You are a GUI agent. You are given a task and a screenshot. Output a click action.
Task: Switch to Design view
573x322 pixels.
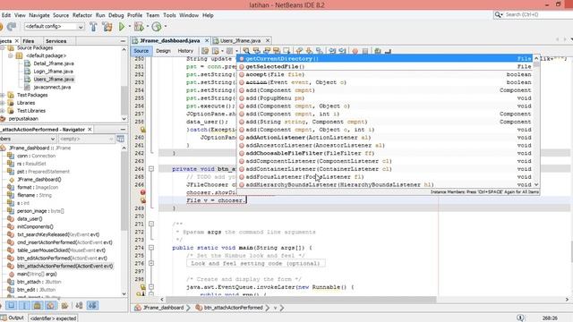[x=163, y=51]
